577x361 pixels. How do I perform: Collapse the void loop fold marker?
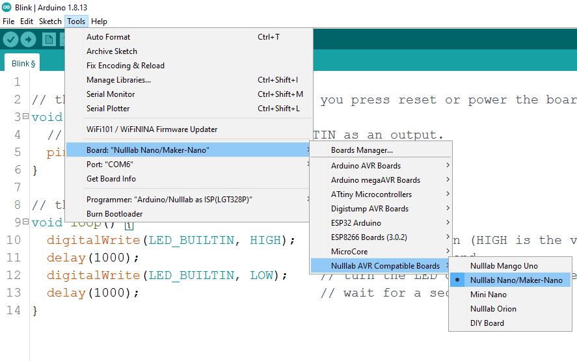[x=25, y=223]
